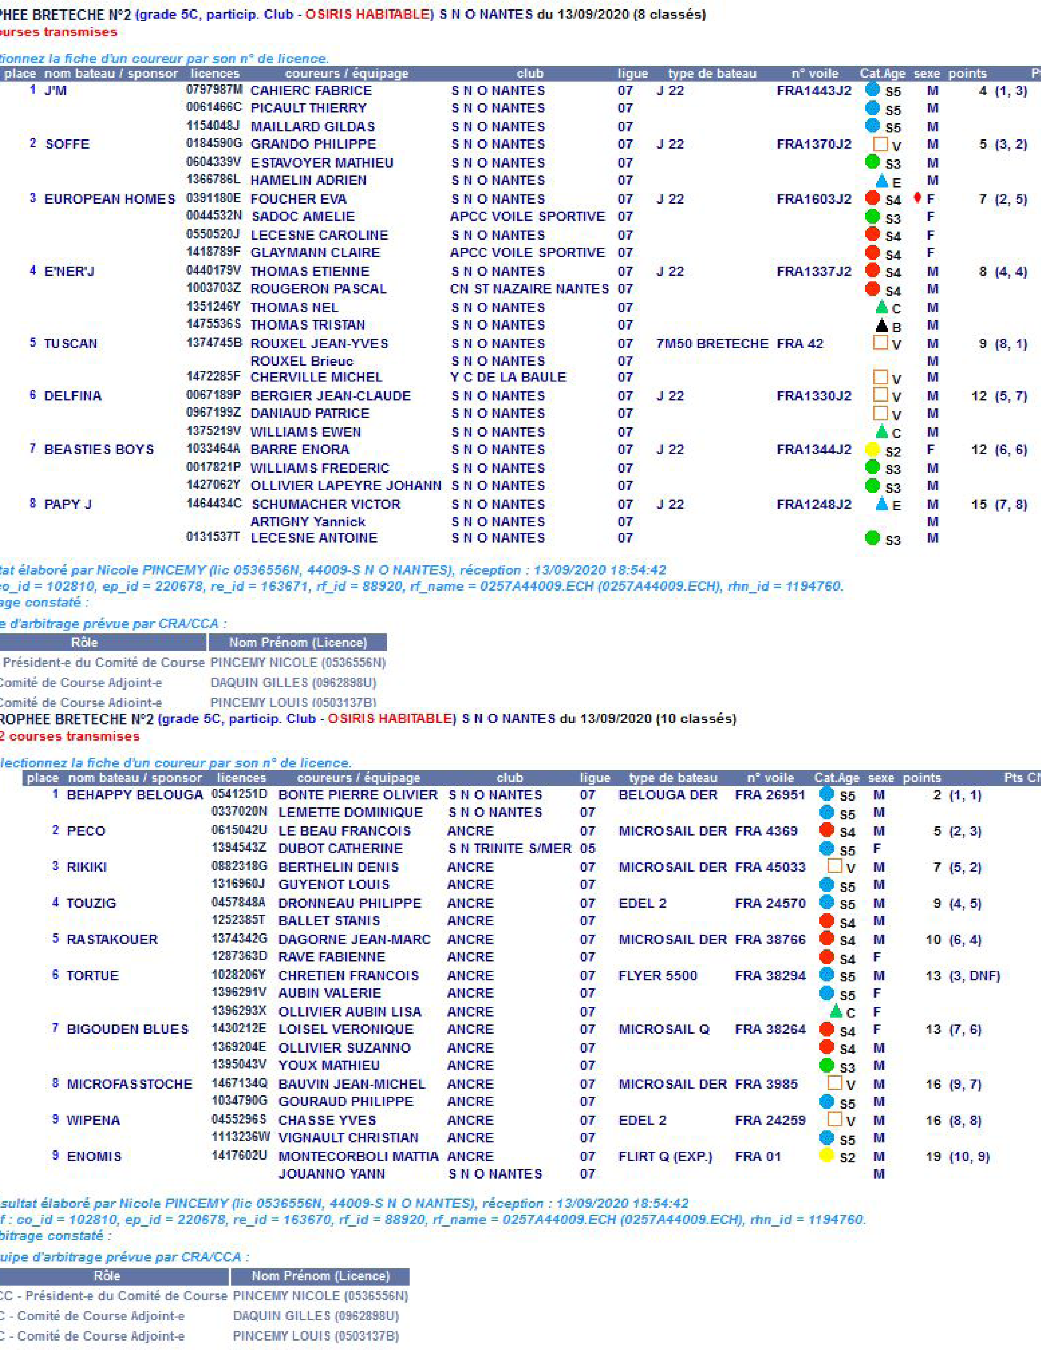1041x1350 pixels.
Task: Open licence 0541251D runner sheet
Action: (239, 794)
